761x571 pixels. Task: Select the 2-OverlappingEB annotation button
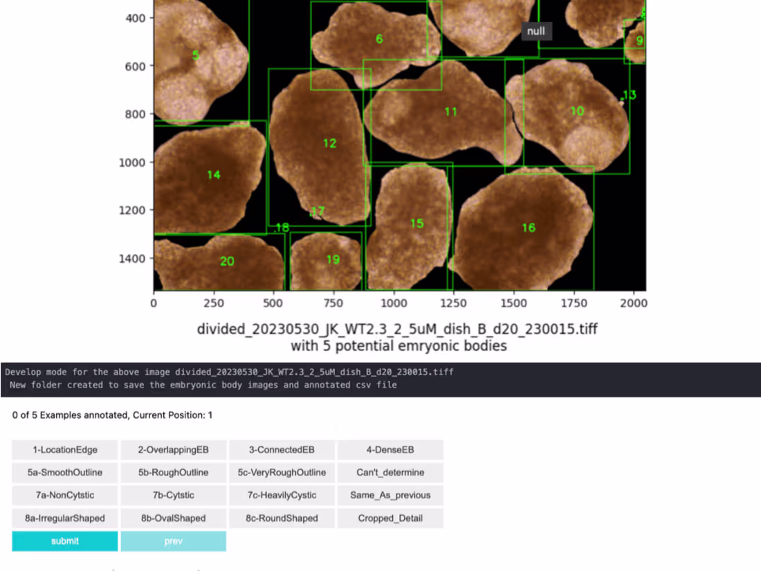pos(173,450)
